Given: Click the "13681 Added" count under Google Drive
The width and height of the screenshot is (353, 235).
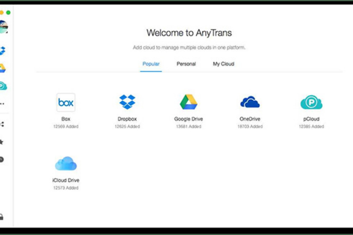Looking at the screenshot, I should [189, 127].
